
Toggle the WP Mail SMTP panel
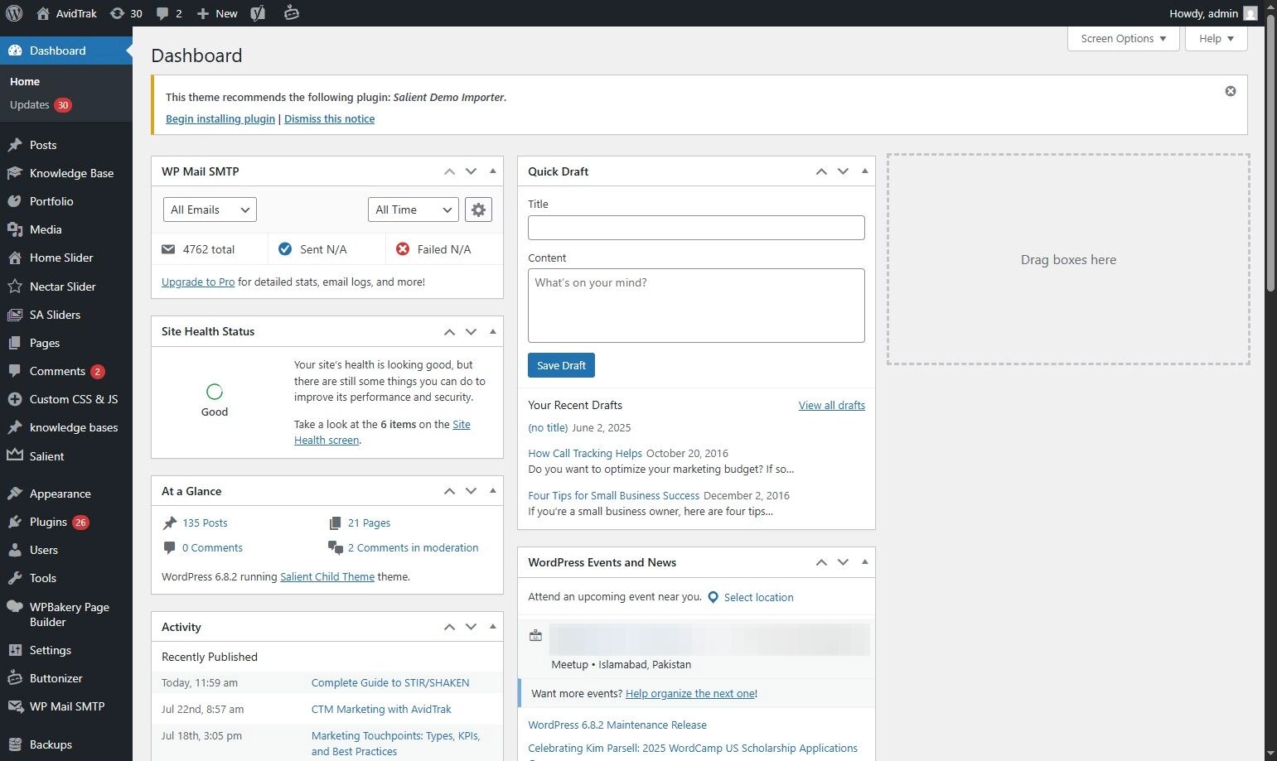[493, 171]
